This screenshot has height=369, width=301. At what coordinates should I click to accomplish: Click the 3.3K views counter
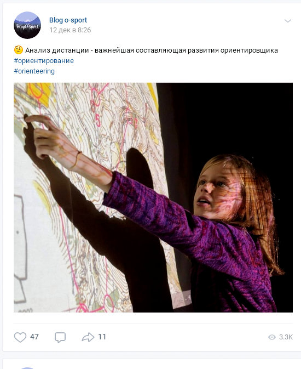pos(286,337)
